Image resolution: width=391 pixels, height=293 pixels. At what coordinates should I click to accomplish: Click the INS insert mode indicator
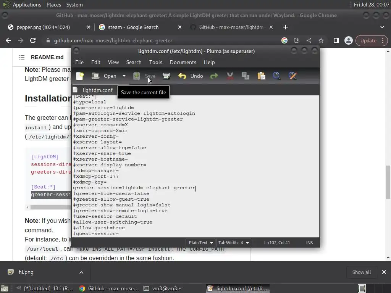click(309, 243)
